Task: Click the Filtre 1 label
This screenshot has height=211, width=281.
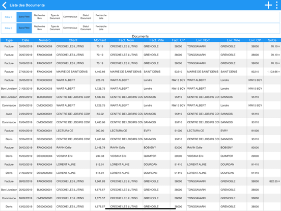Action: (9, 17)
